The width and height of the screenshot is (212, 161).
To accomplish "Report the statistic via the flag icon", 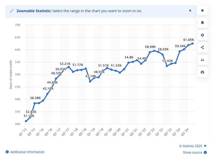I will point(205,146).
